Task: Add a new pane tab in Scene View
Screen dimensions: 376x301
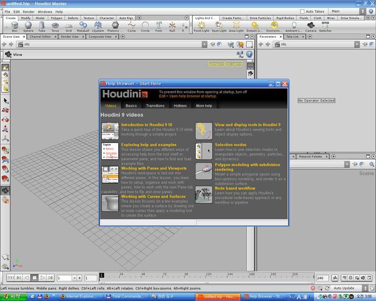Action: click(x=123, y=37)
